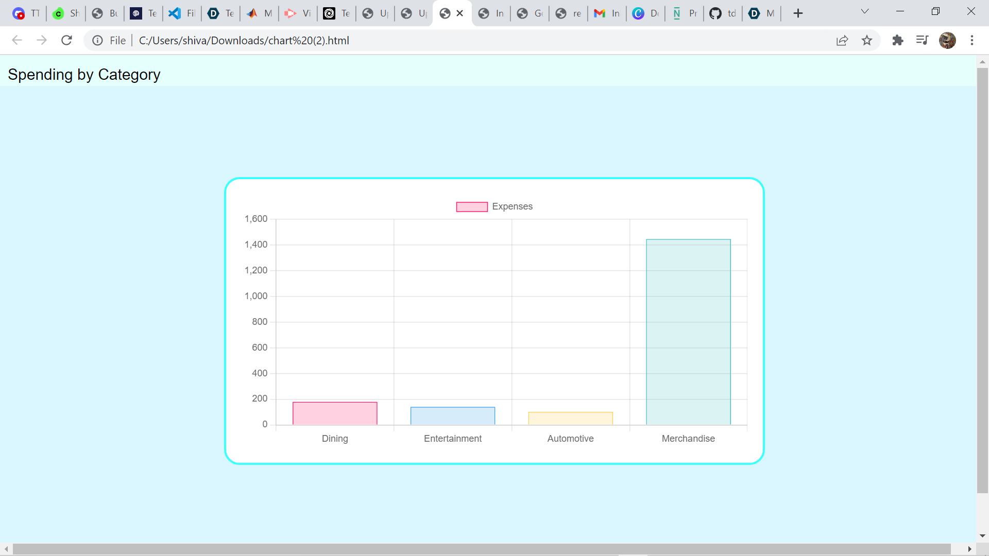Open the Extensions puzzle icon
Viewport: 989px width, 556px height.
point(898,40)
